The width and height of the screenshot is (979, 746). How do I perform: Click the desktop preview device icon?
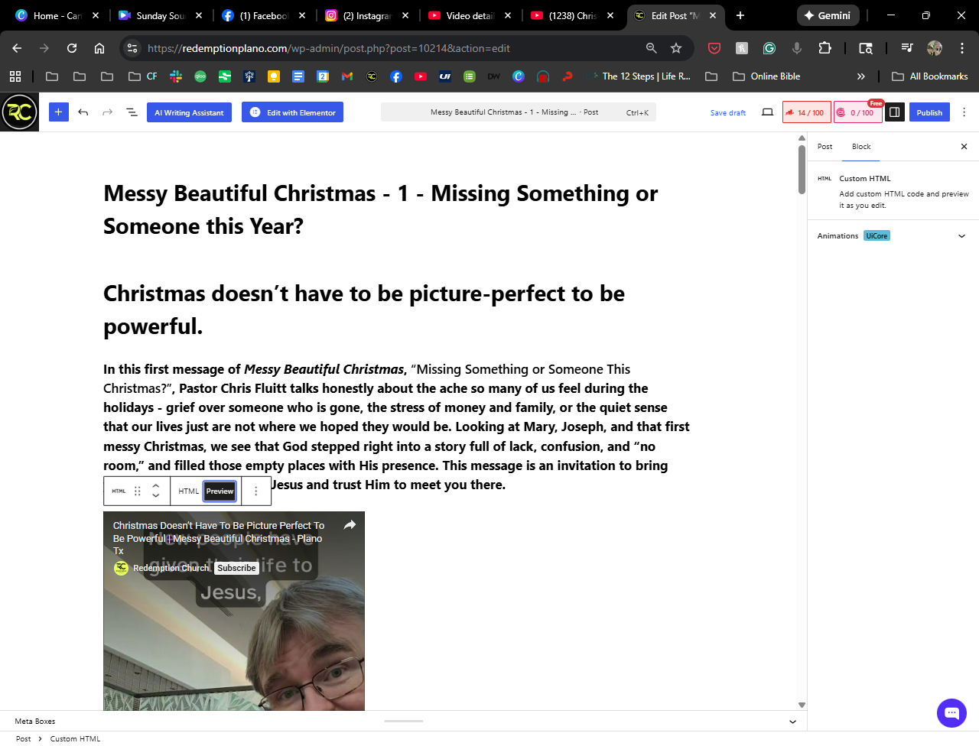tap(767, 112)
